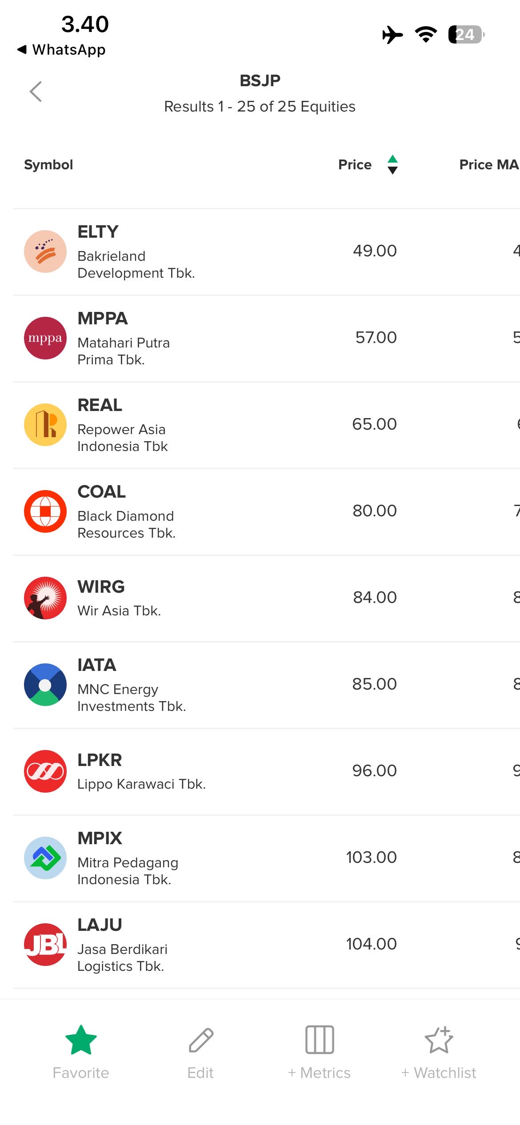This screenshot has width=520, height=1125.
Task: Tap the LAJU JBL logo
Action: [x=45, y=945]
